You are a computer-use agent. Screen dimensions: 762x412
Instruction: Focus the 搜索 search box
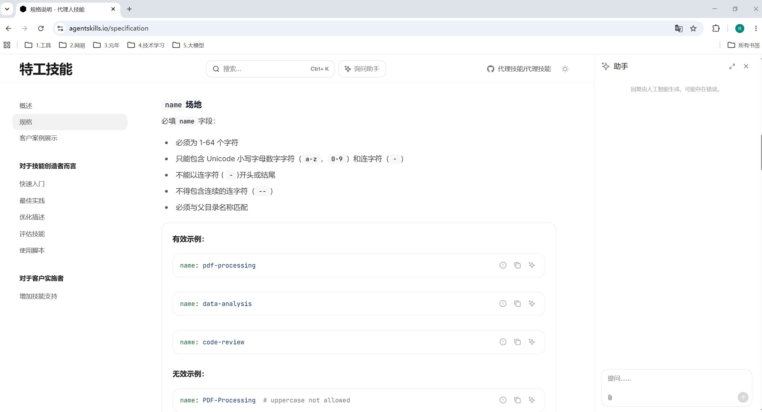pyautogui.click(x=270, y=69)
